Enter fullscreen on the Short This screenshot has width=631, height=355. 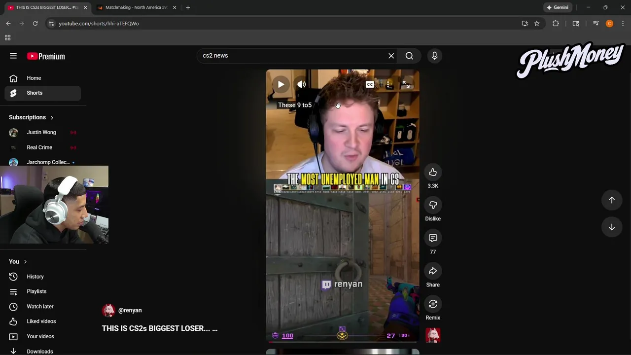pyautogui.click(x=406, y=84)
